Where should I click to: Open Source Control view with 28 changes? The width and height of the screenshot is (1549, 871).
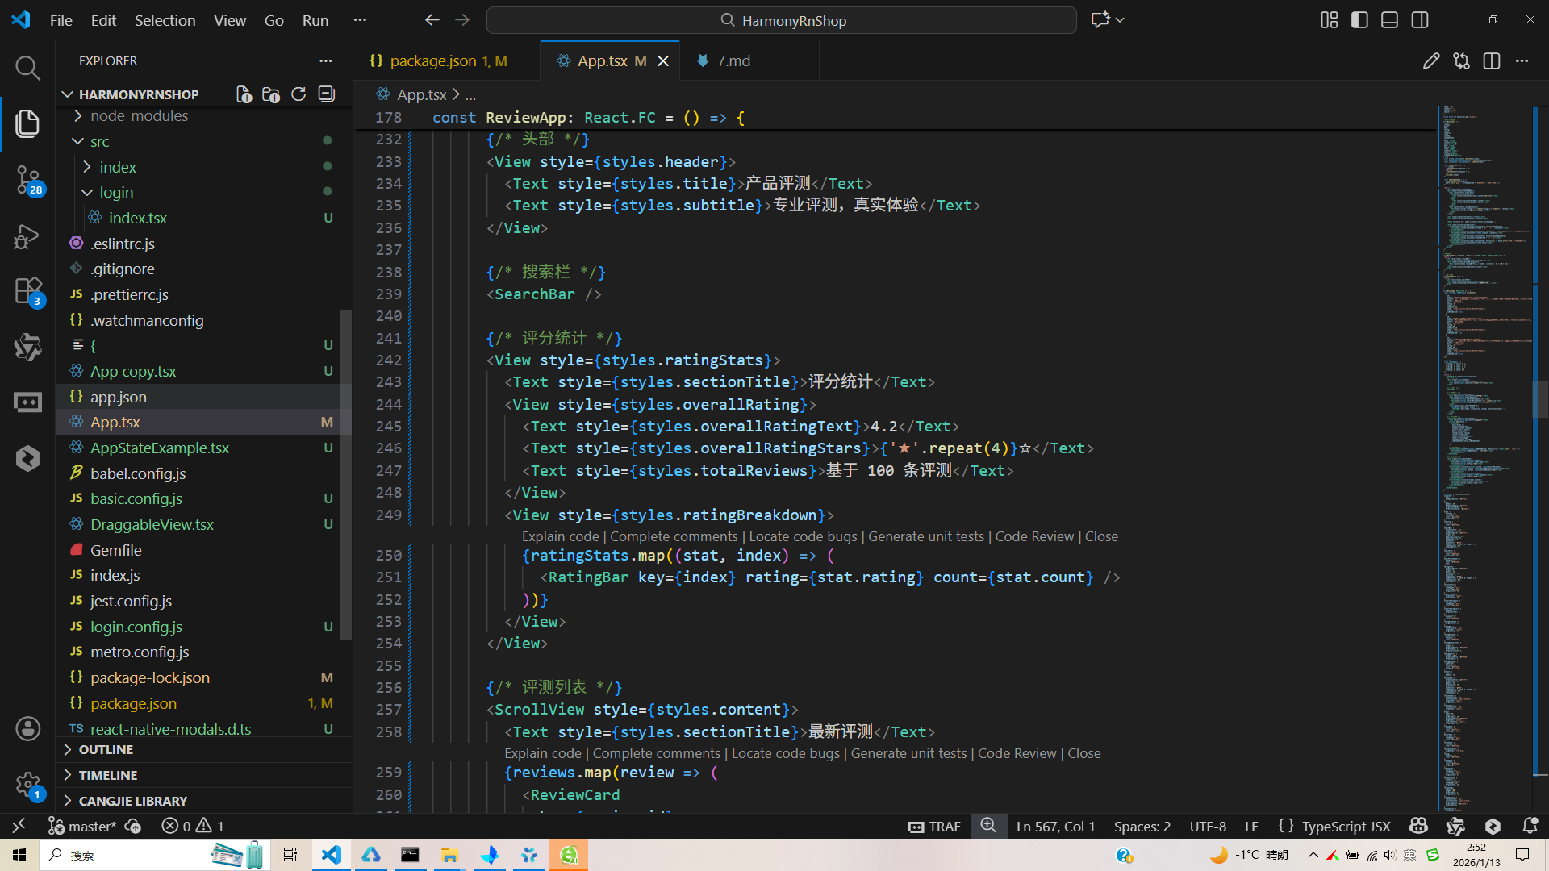[27, 179]
